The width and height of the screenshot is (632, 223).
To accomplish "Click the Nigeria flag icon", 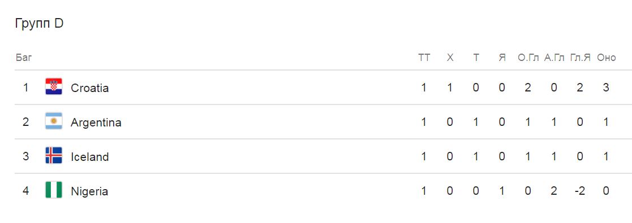I will pos(54,190).
